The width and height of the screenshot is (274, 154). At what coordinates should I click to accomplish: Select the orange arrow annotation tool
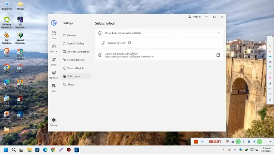tap(270, 51)
